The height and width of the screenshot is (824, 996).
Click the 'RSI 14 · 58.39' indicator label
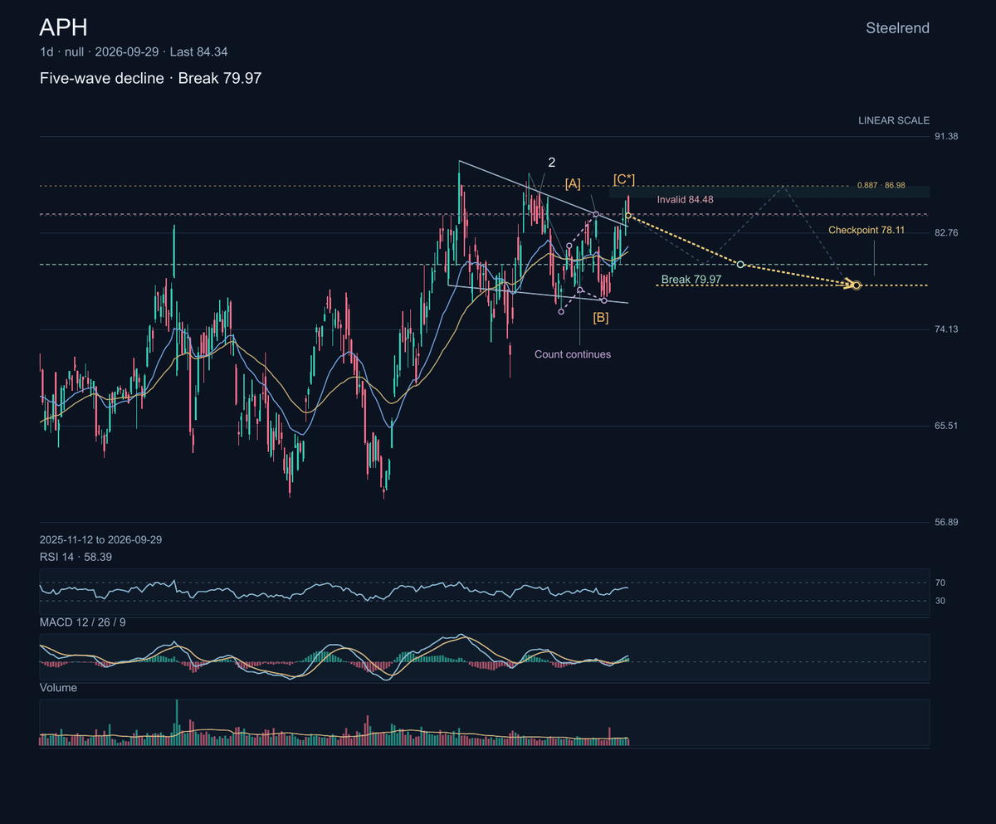76,557
